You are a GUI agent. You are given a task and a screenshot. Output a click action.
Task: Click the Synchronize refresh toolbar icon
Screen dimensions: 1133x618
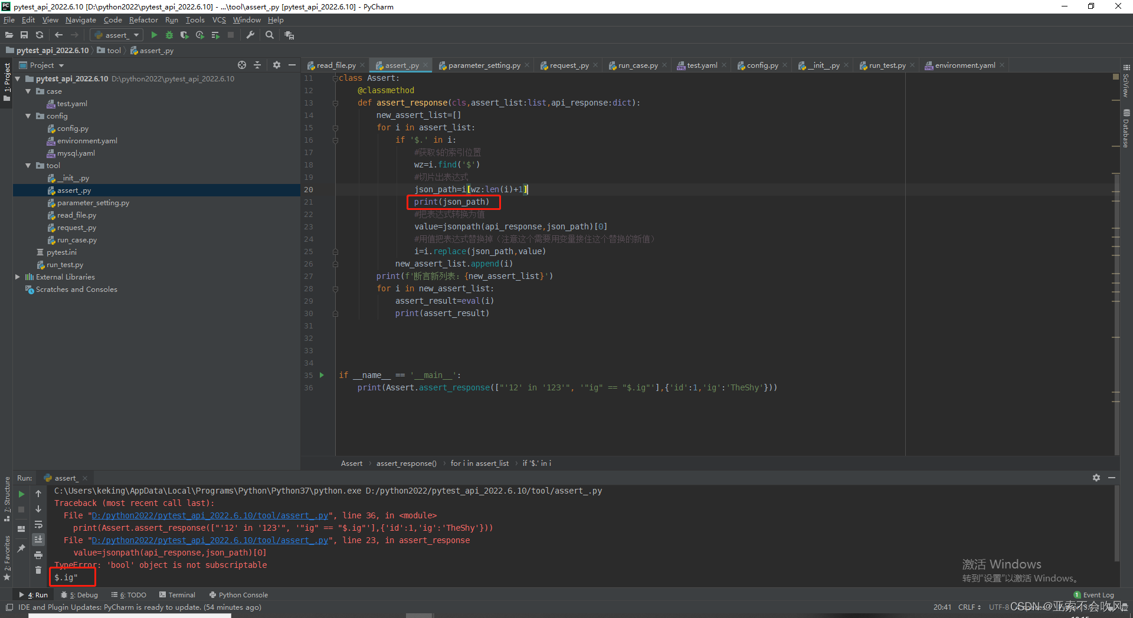click(40, 35)
